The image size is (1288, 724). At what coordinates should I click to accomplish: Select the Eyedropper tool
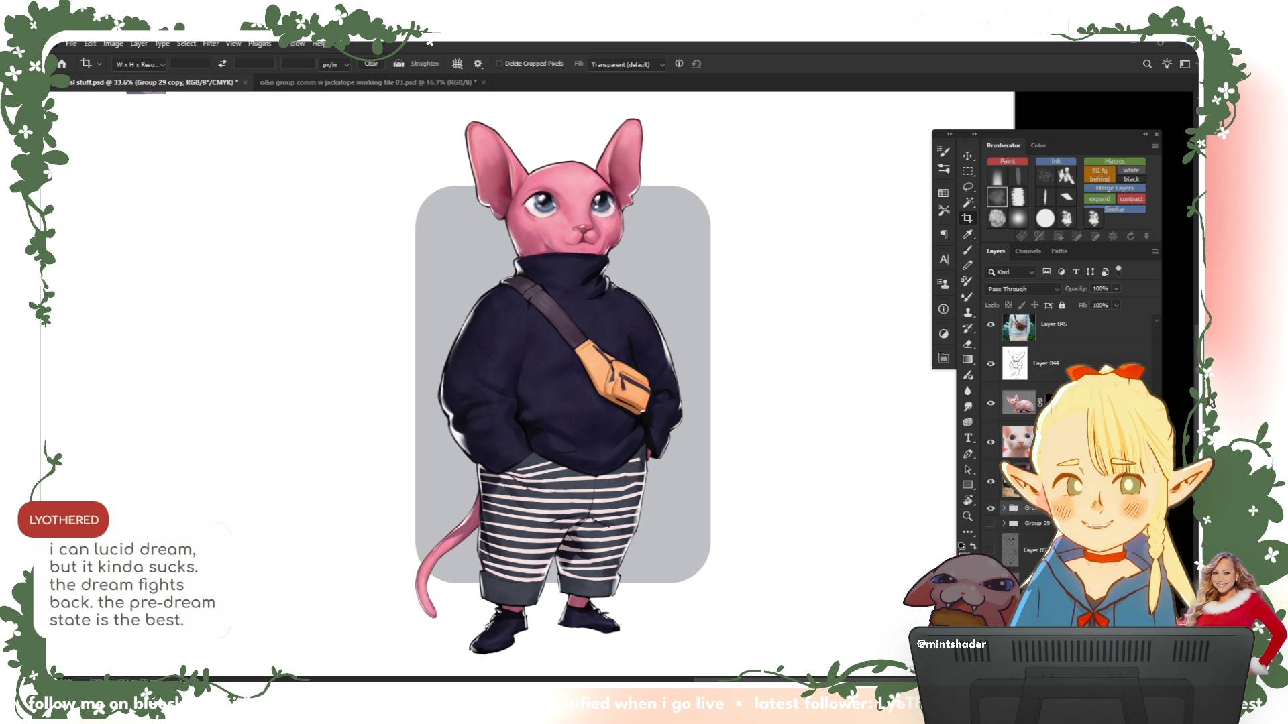pos(967,234)
